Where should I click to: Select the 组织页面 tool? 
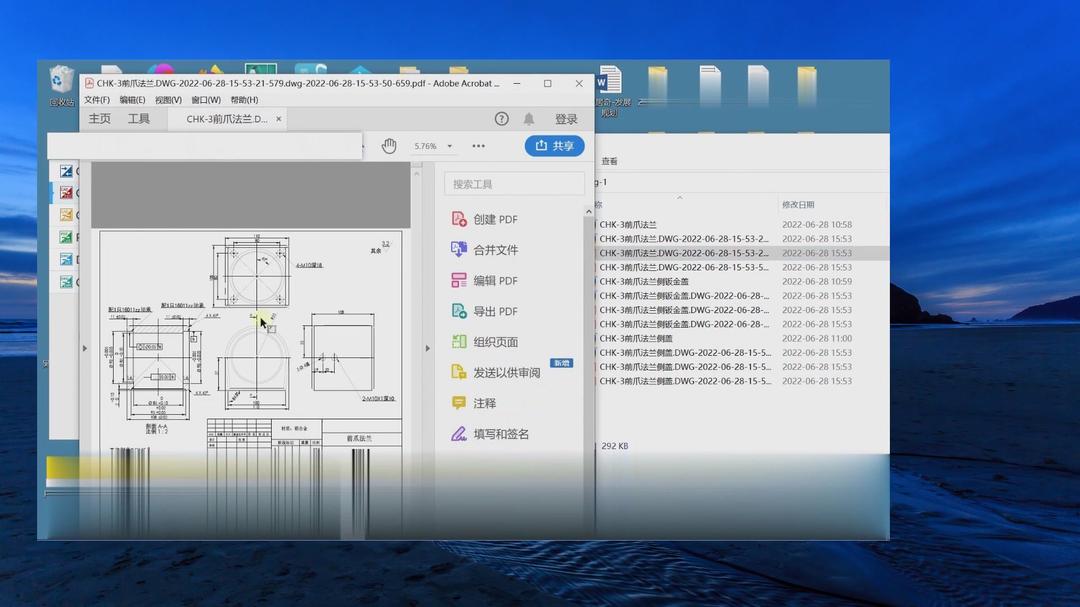tap(484, 342)
